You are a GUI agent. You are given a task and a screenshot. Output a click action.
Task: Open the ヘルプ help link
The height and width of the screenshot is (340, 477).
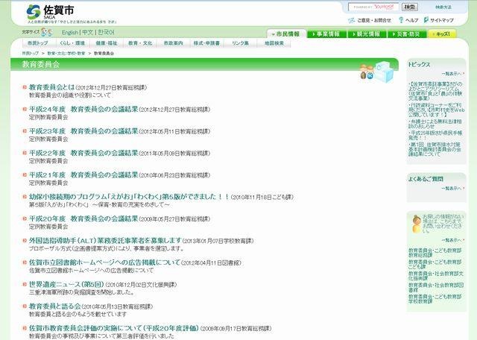(411, 20)
